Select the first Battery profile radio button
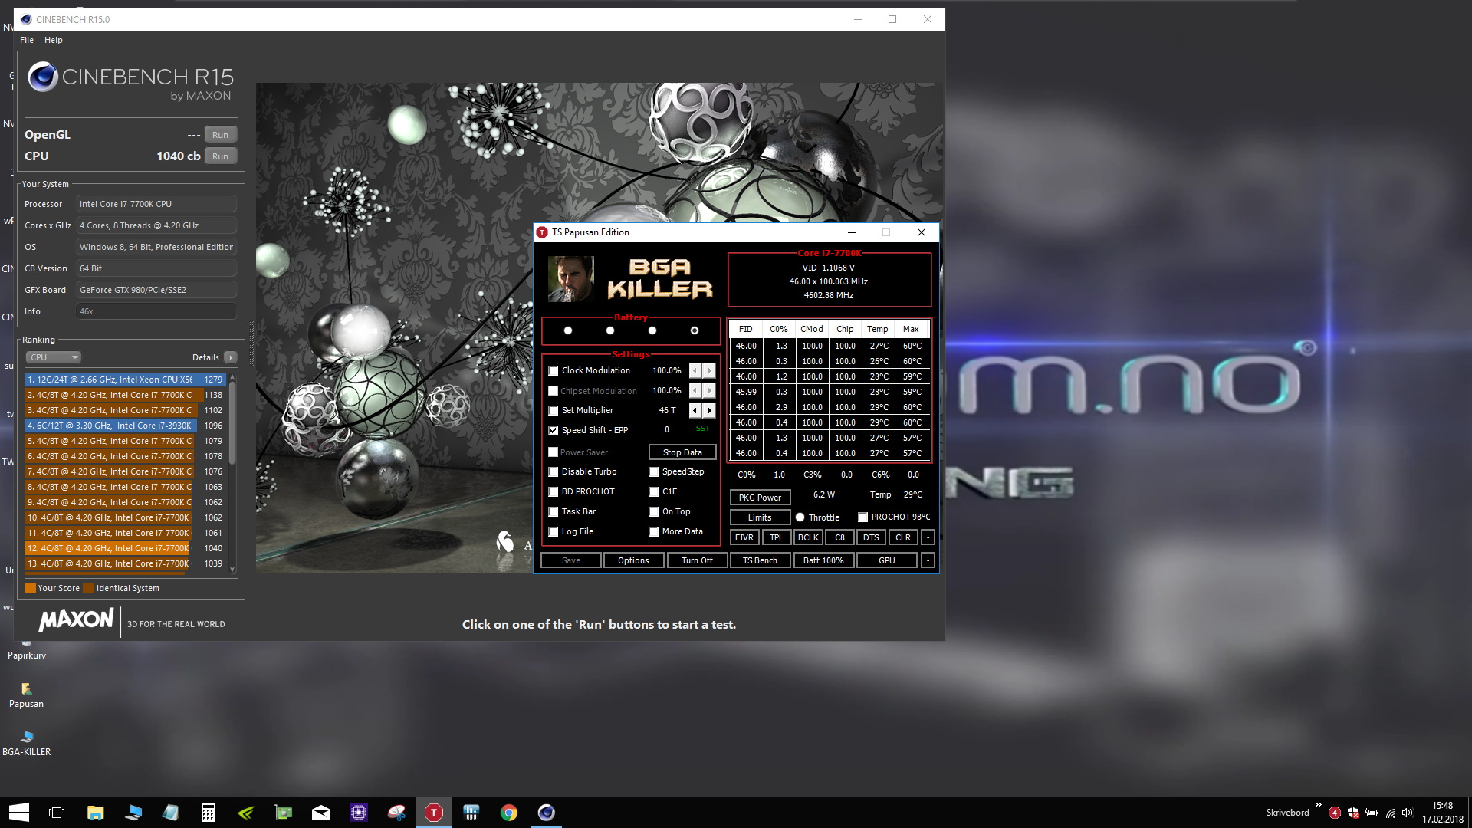 pos(568,330)
